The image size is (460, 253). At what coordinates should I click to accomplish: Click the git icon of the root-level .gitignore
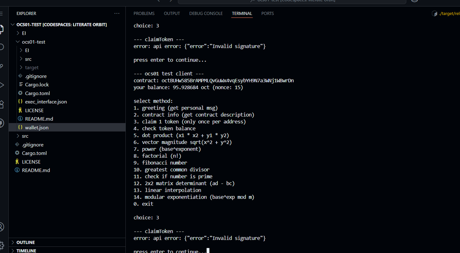tap(17, 145)
